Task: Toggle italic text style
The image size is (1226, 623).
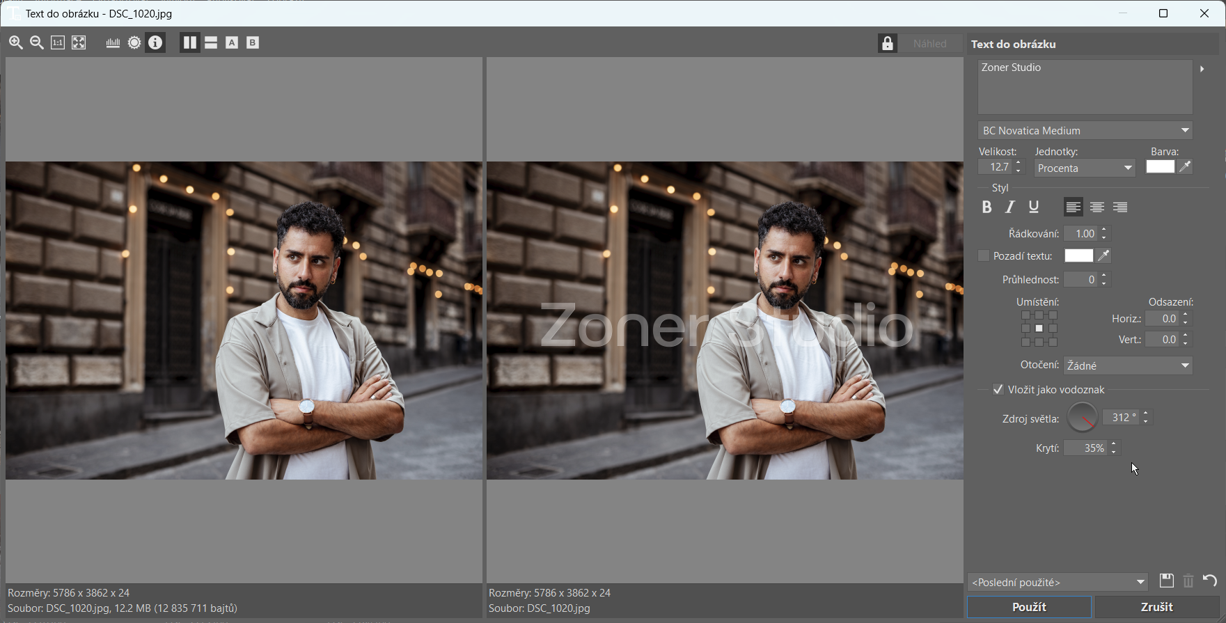Action: pyautogui.click(x=1010, y=207)
